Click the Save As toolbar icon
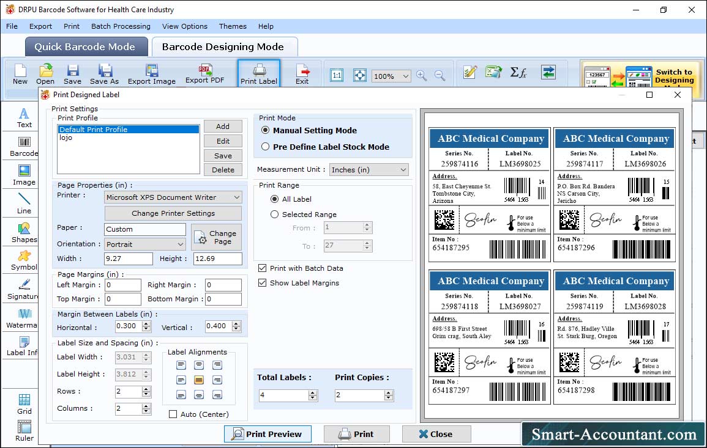Viewport: 707px width, 448px height. pyautogui.click(x=104, y=74)
